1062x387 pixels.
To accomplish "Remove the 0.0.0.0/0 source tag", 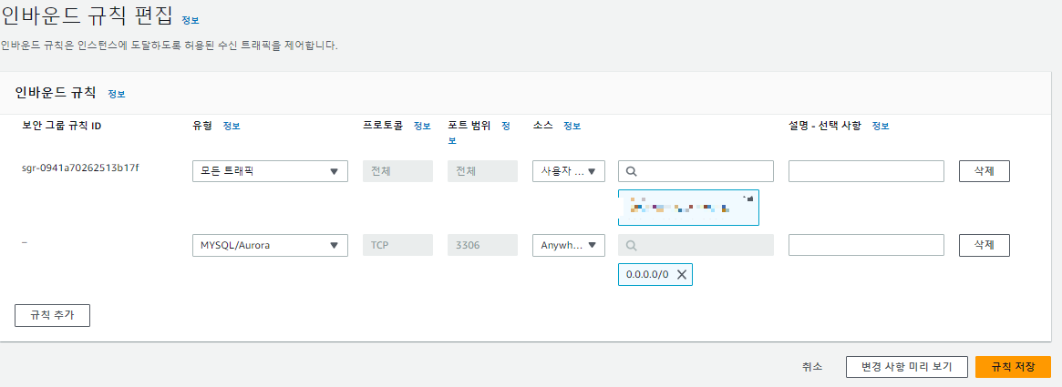I will [x=681, y=275].
